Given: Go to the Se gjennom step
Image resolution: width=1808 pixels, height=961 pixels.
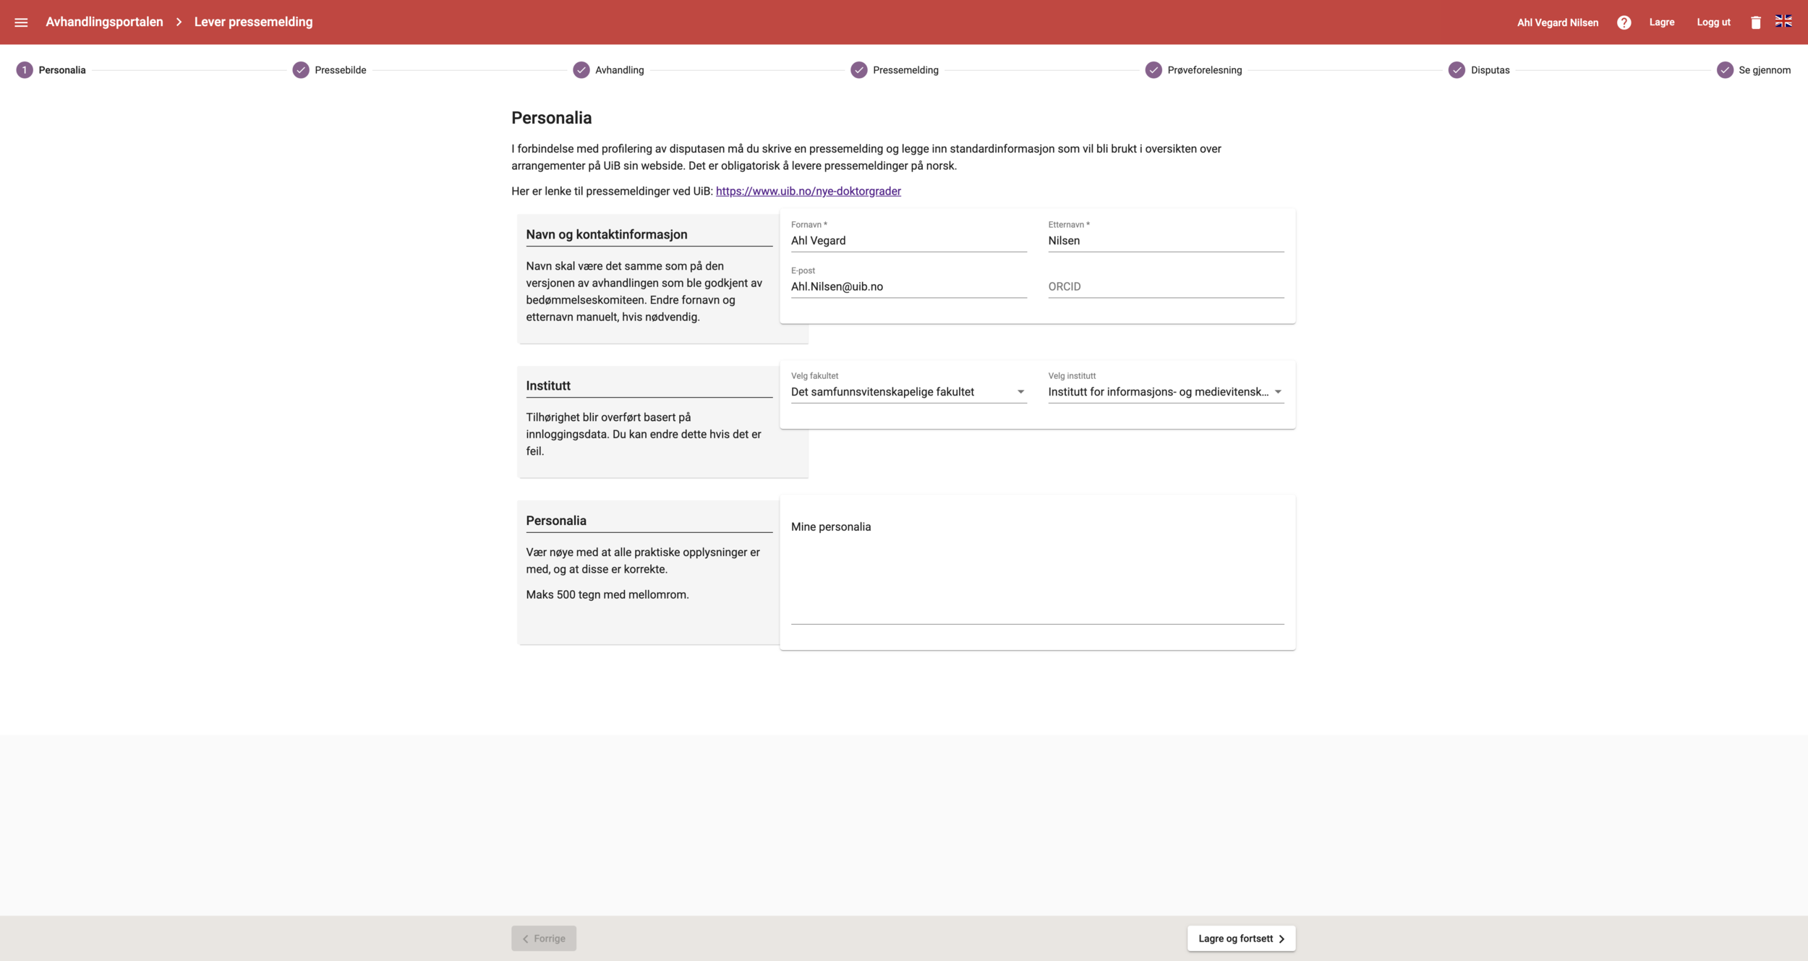Looking at the screenshot, I should pos(1764,70).
